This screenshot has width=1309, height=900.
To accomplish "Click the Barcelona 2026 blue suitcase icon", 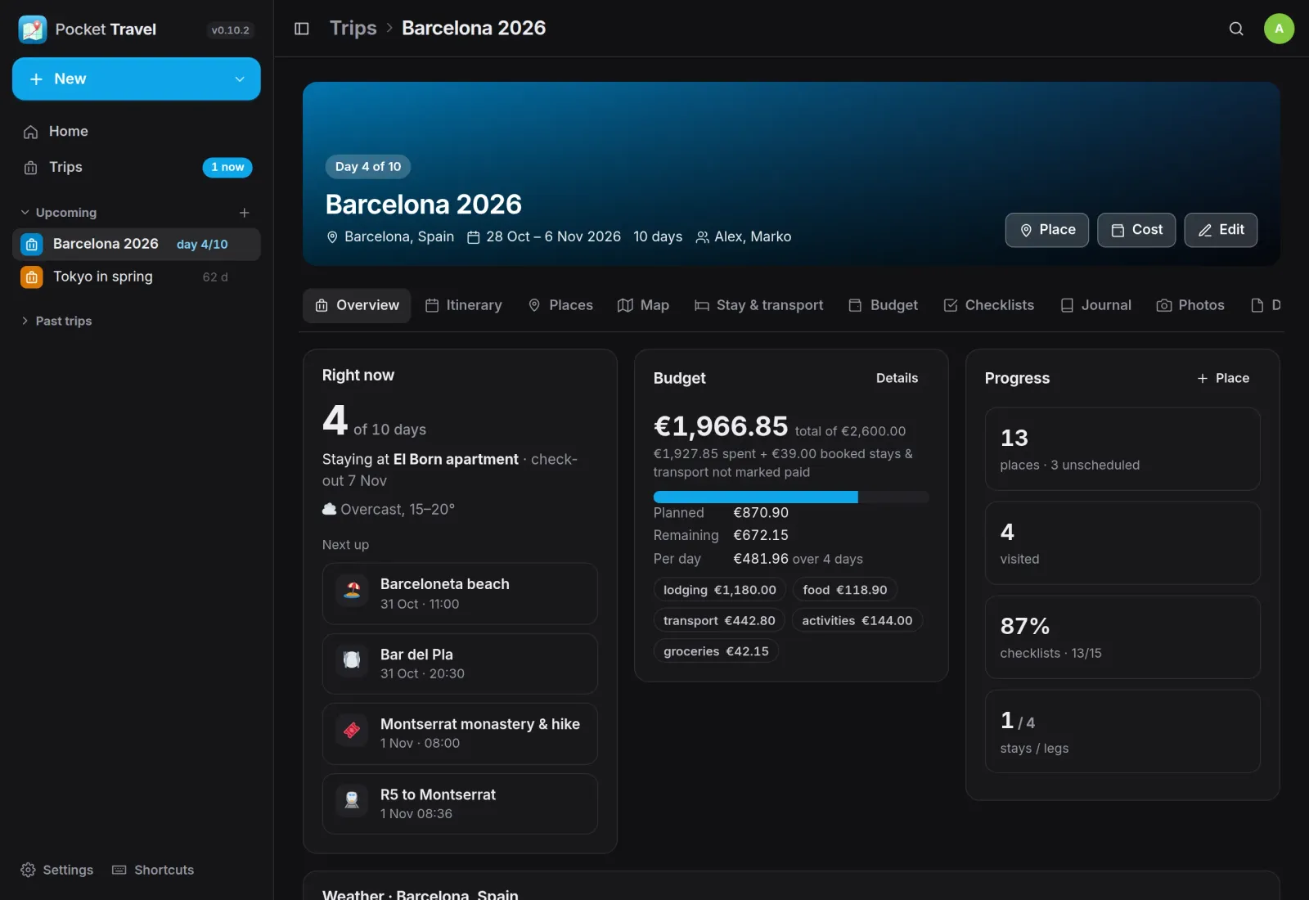I will click(31, 244).
